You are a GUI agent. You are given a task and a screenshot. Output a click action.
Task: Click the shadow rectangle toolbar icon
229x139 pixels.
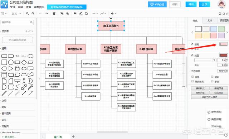(86, 14)
